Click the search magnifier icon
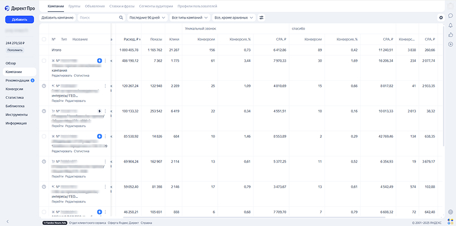This screenshot has height=226, width=456. coord(121,18)
